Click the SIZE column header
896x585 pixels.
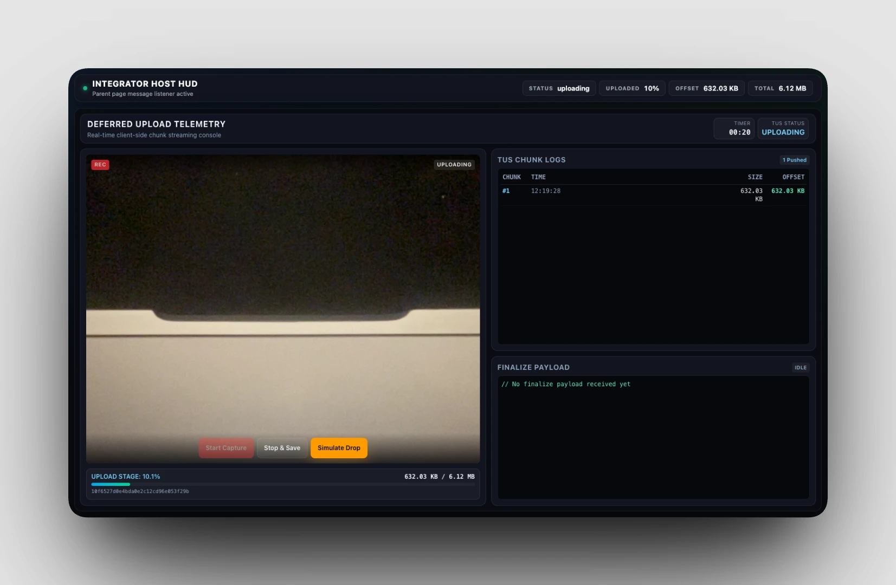point(755,177)
